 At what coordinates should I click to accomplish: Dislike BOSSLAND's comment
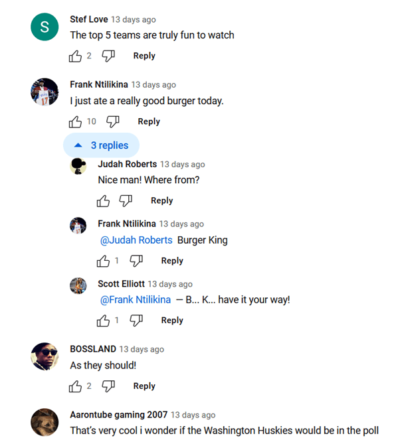[x=108, y=386]
